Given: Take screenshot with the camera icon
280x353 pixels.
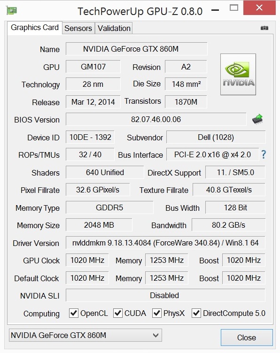Looking at the screenshot, I should [264, 28].
